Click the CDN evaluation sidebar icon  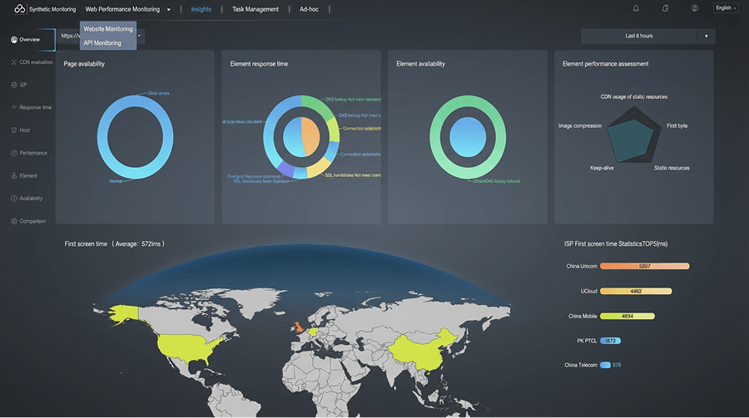tap(14, 62)
